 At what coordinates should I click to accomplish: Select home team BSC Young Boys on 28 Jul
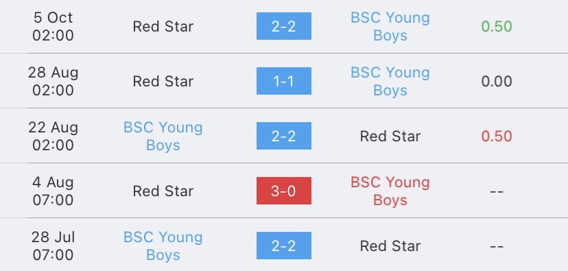(x=163, y=246)
